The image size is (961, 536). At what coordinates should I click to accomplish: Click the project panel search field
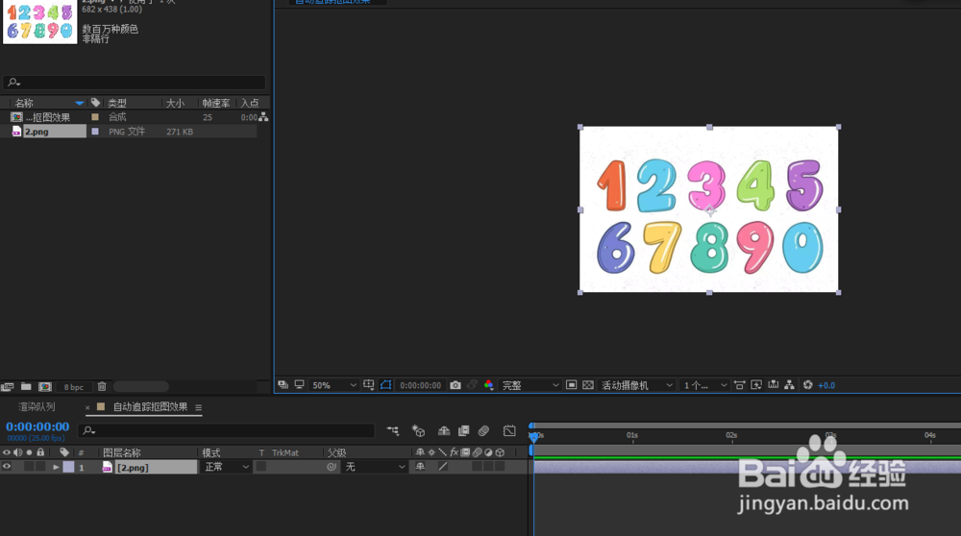135,82
